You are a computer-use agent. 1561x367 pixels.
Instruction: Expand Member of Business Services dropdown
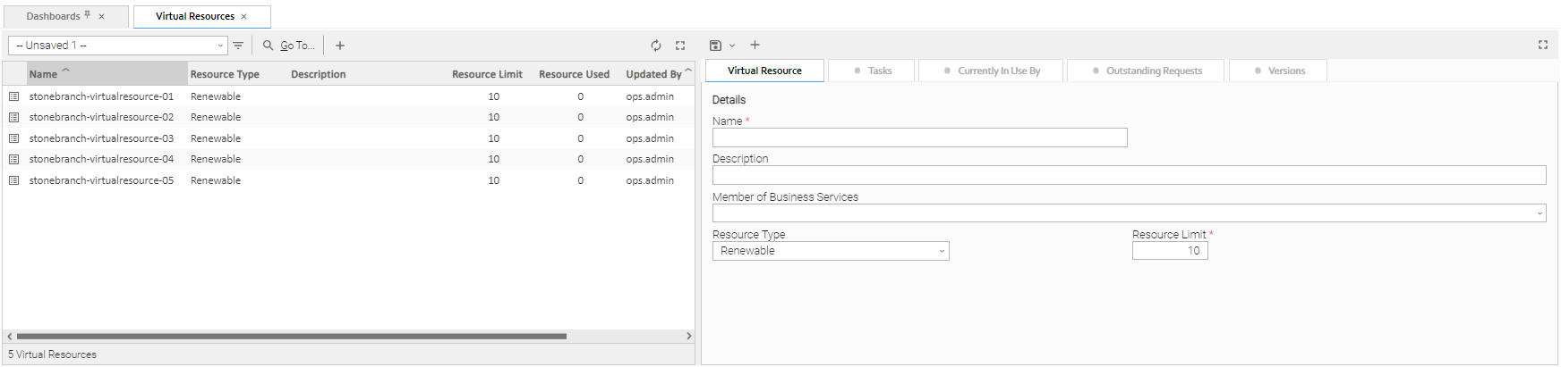[1540, 213]
